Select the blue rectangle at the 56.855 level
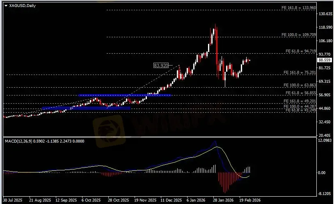The height and width of the screenshot is (204, 334). point(125,95)
